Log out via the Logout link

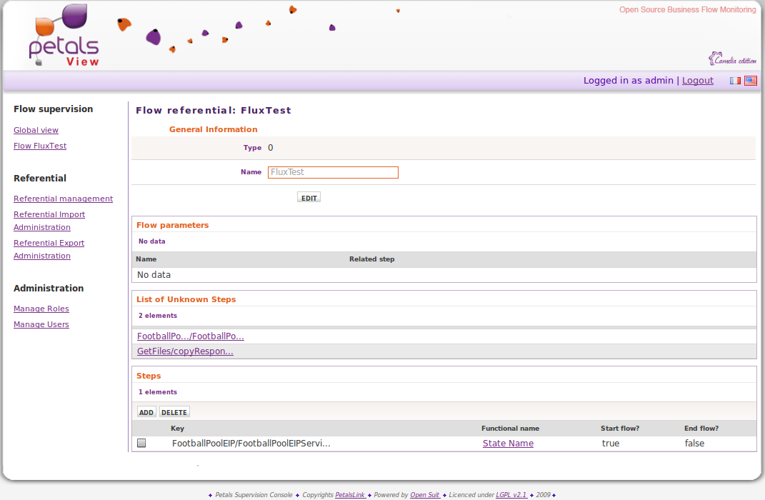pyautogui.click(x=697, y=81)
